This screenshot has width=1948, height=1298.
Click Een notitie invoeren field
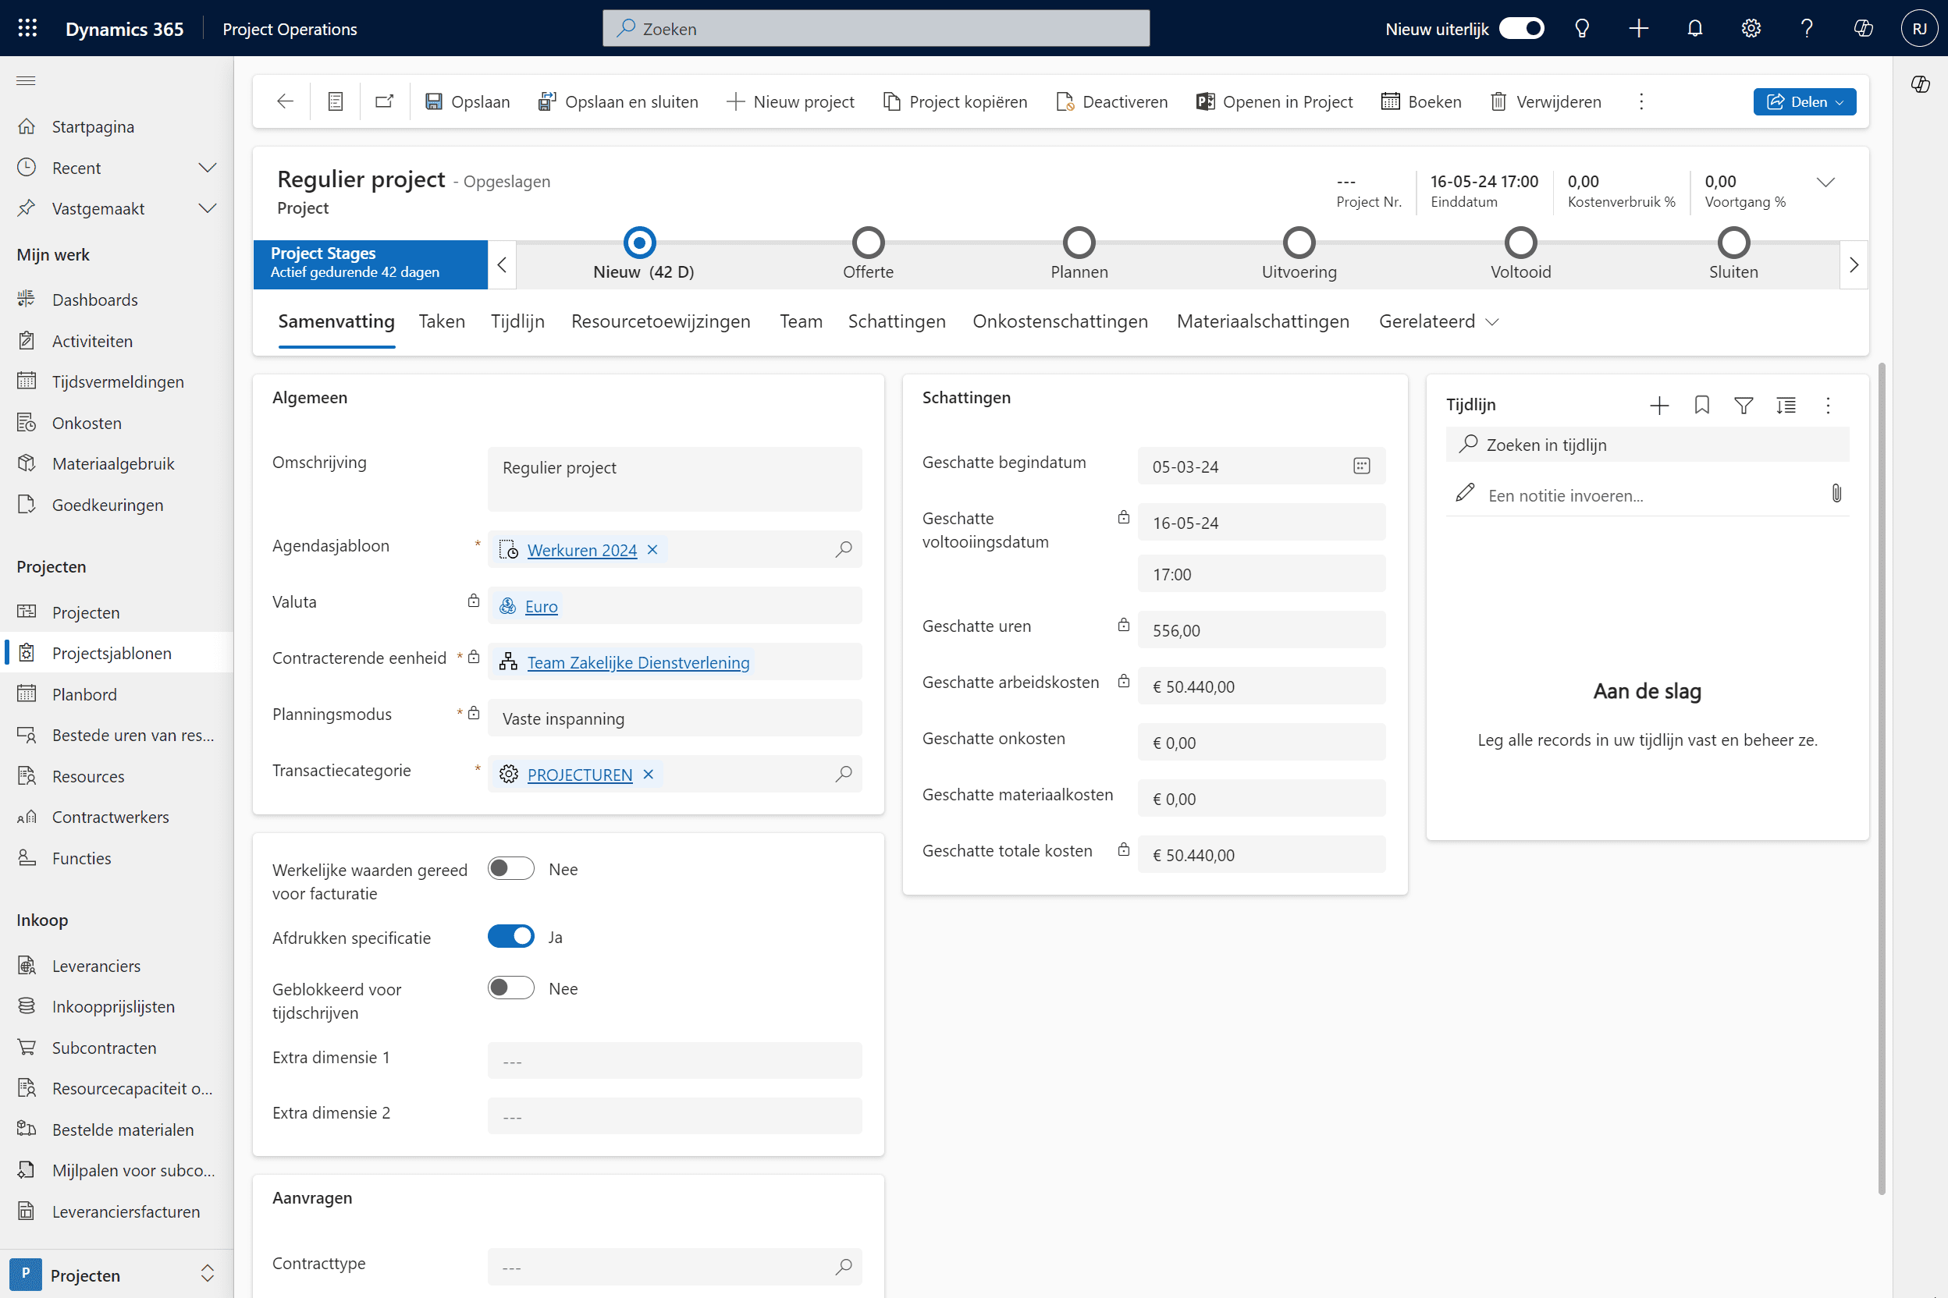pyautogui.click(x=1647, y=495)
